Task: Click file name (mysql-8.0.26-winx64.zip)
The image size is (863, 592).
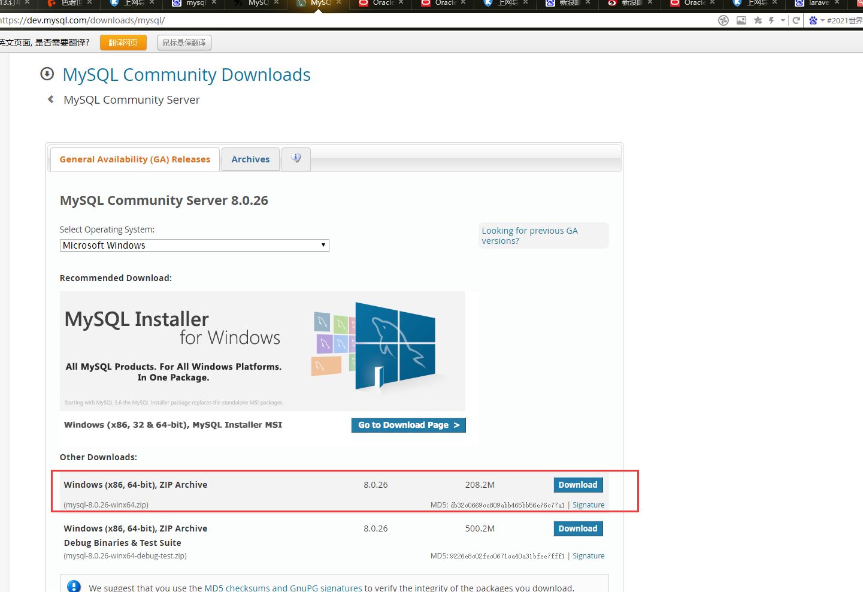Action: click(106, 505)
